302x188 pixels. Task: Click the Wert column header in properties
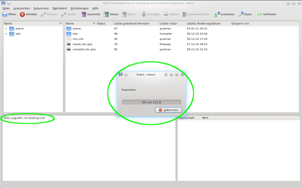(x=205, y=118)
